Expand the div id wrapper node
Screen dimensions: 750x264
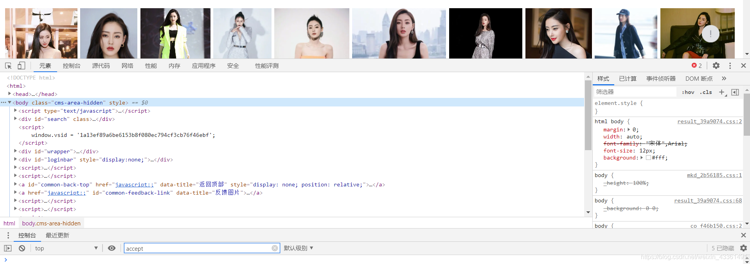coord(15,151)
